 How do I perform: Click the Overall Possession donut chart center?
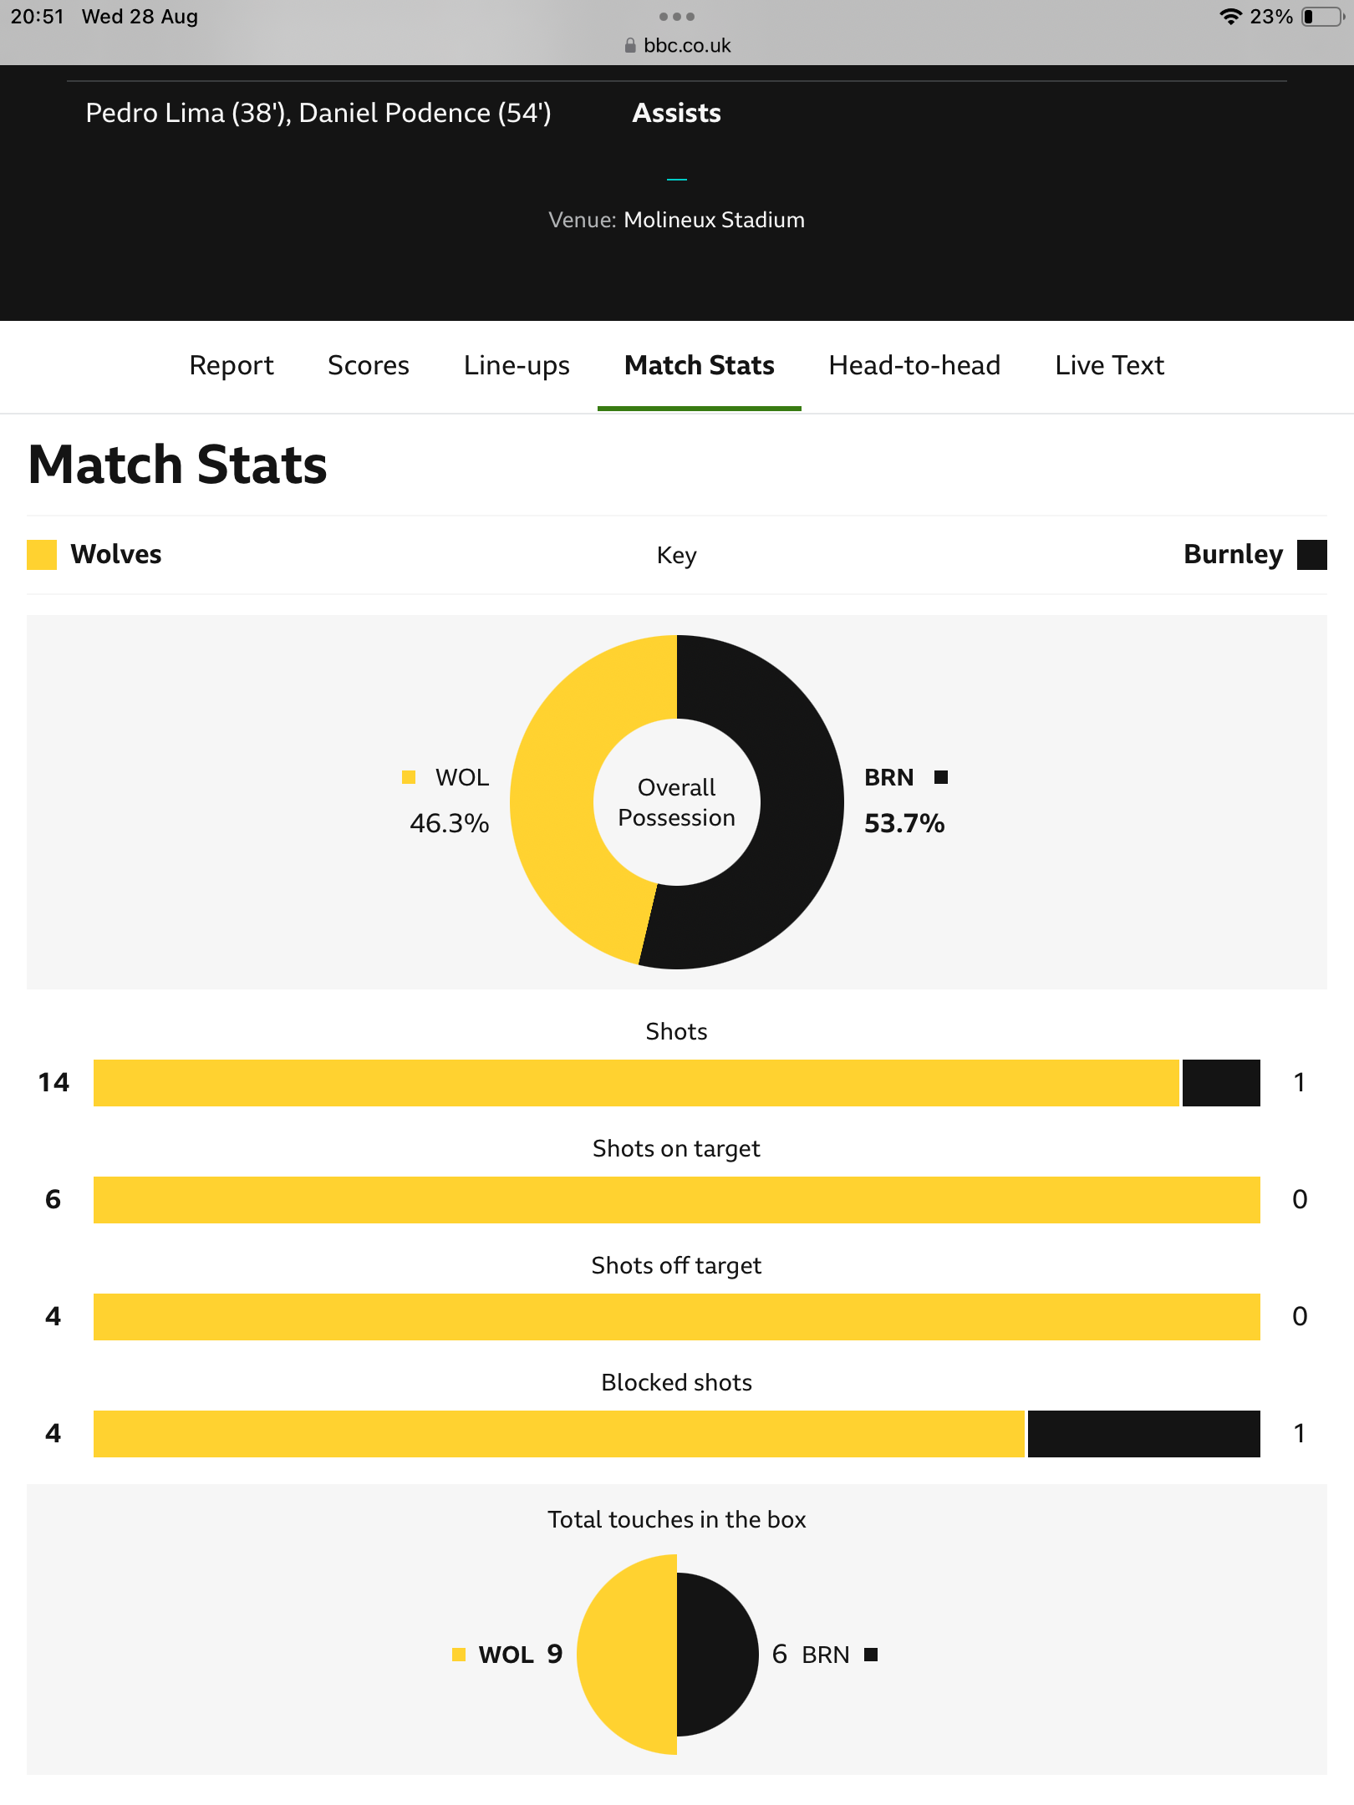click(x=677, y=802)
